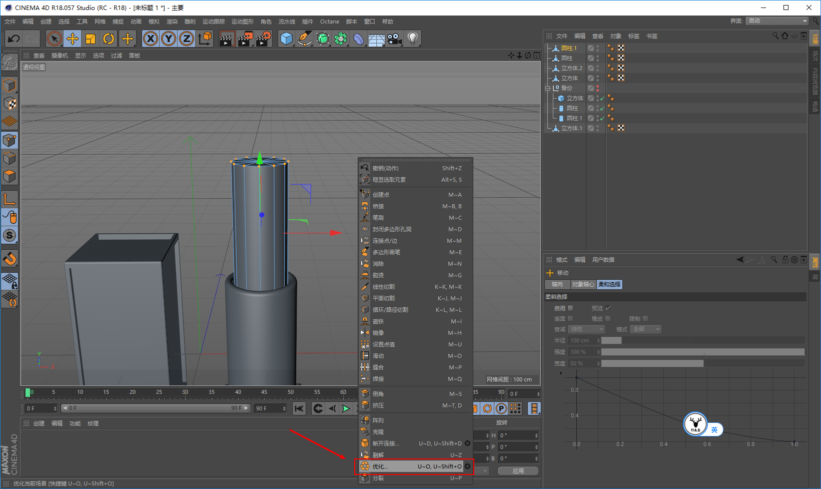The height and width of the screenshot is (489, 821).
Task: Render active view clapperboard icon
Action: pyautogui.click(x=227, y=39)
